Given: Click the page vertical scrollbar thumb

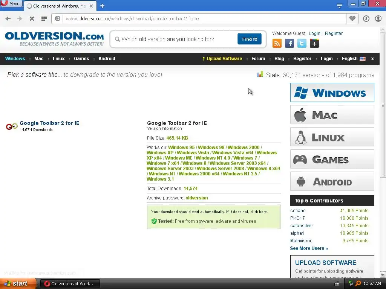Looking at the screenshot, I should pos(383,105).
